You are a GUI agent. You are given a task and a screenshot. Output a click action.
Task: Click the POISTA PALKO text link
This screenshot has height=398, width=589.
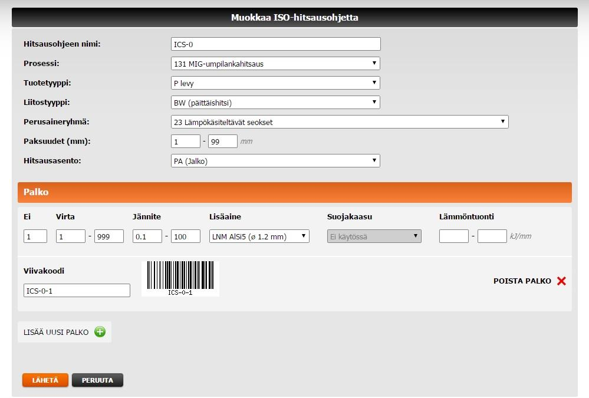coord(522,281)
